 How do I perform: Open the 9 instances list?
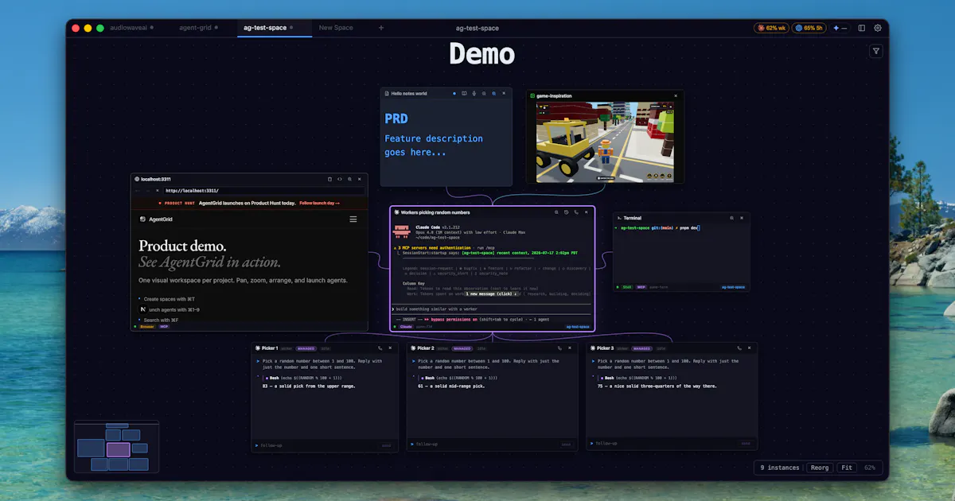780,468
